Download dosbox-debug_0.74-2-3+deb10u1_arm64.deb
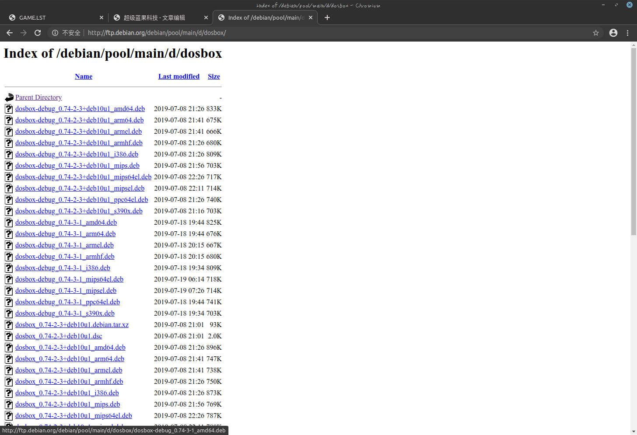Image resolution: width=637 pixels, height=435 pixels. tap(79, 120)
